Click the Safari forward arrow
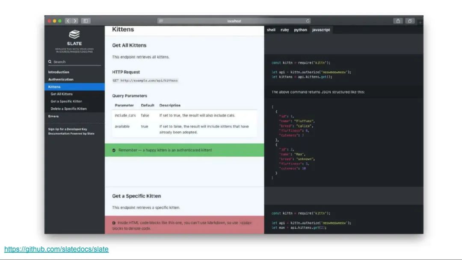This screenshot has width=462, height=260. pyautogui.click(x=75, y=21)
